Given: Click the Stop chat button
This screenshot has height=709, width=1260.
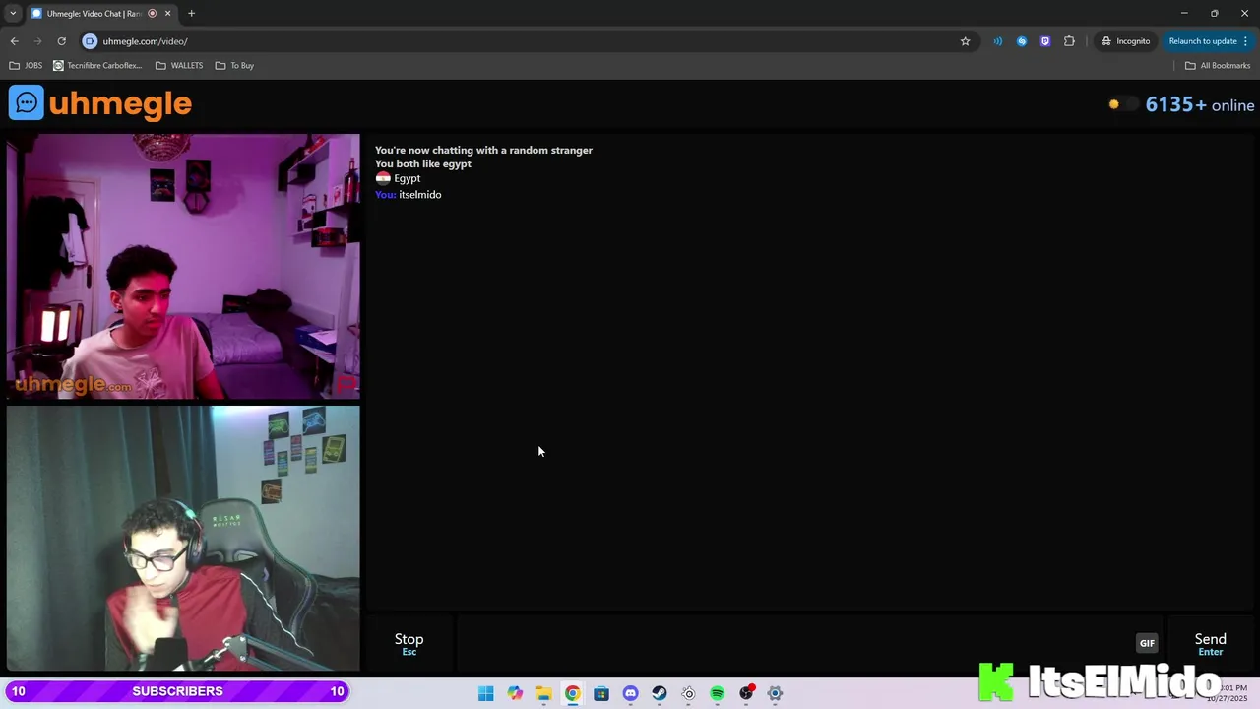Looking at the screenshot, I should tap(409, 643).
